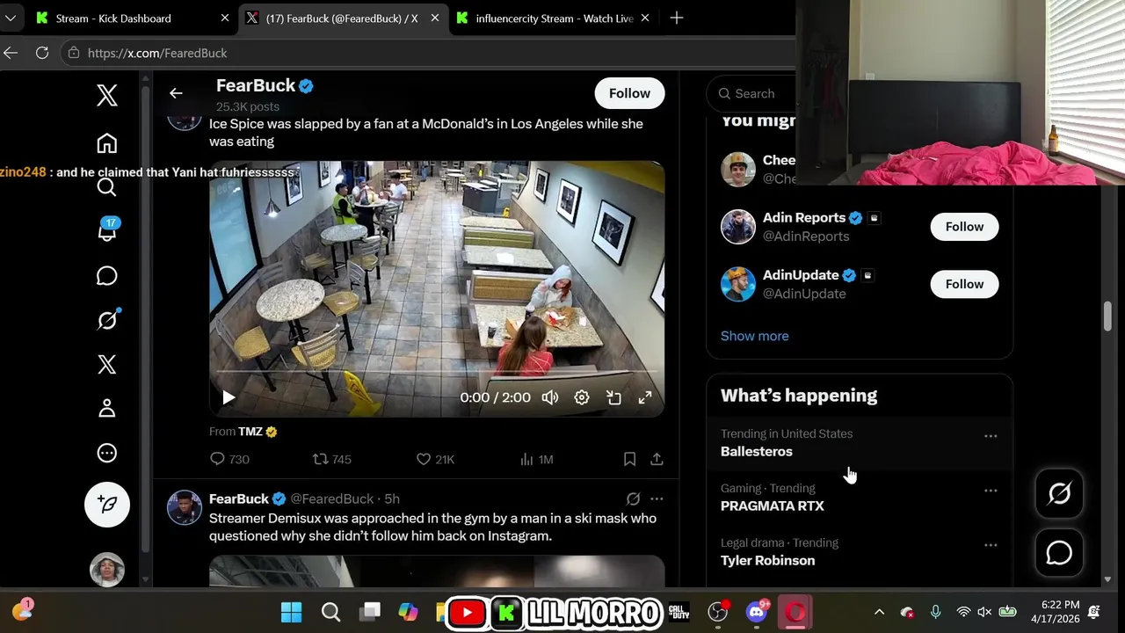Follow AdinUpdate
The image size is (1125, 633).
pyautogui.click(x=964, y=284)
